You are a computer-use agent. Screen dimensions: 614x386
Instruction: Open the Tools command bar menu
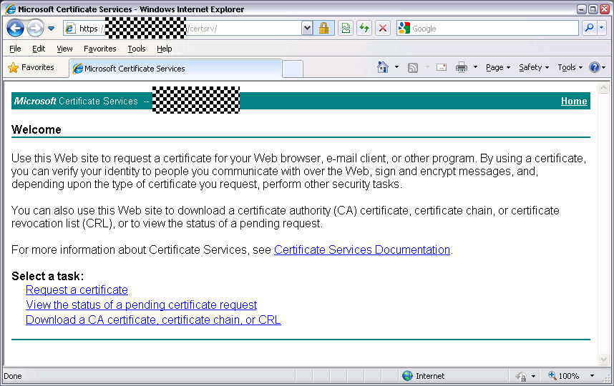pos(570,67)
